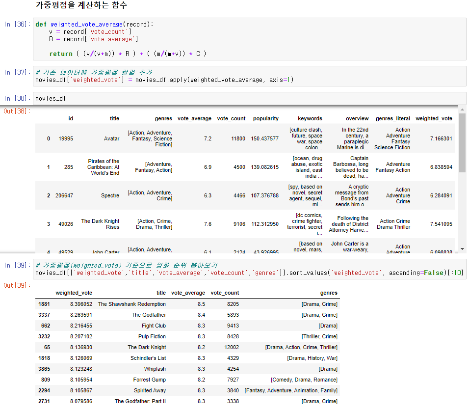
Task: Click the 'popularity' column header
Action: [265, 118]
